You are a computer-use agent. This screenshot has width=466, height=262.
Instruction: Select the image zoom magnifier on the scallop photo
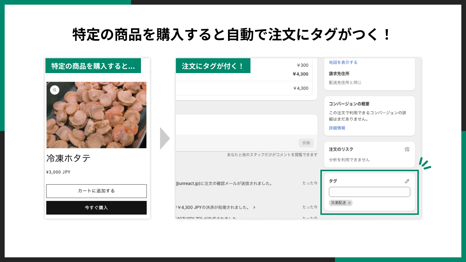tap(54, 90)
